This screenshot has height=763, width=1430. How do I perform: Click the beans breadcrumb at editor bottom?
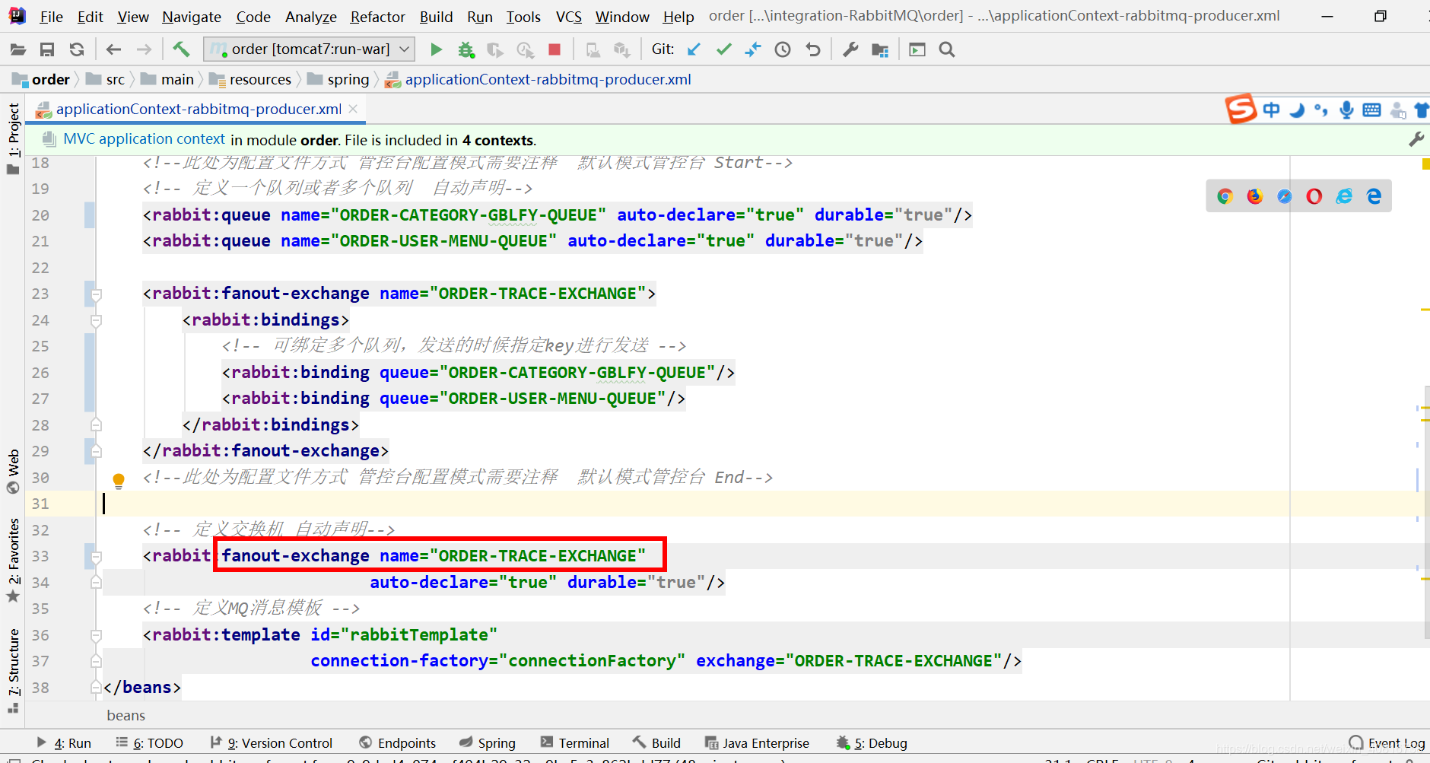click(x=126, y=715)
